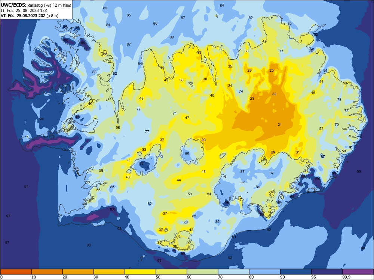This screenshot has width=374, height=280.
Task: Click the map value '34'
Action: click(230, 86)
